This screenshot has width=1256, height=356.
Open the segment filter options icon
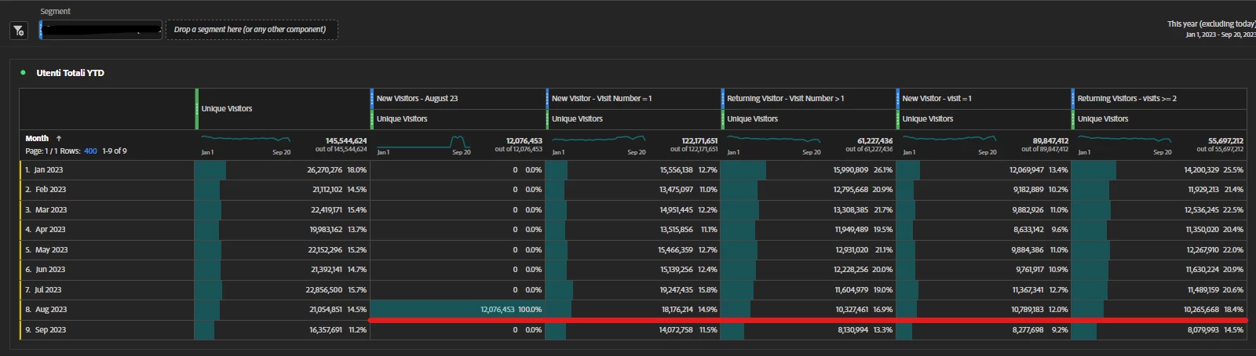pyautogui.click(x=19, y=31)
